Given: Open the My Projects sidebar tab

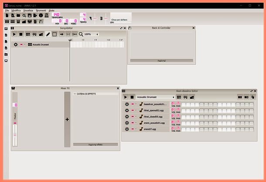Looking at the screenshot, I should click(x=6, y=35).
